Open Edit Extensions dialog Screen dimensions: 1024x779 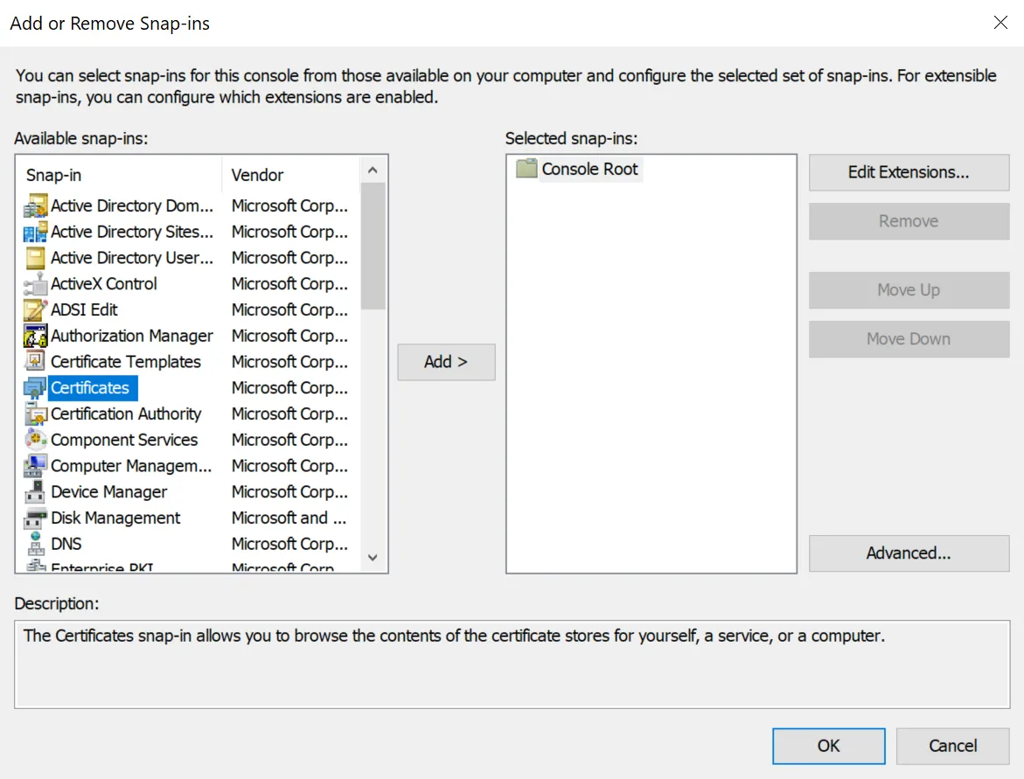point(909,172)
